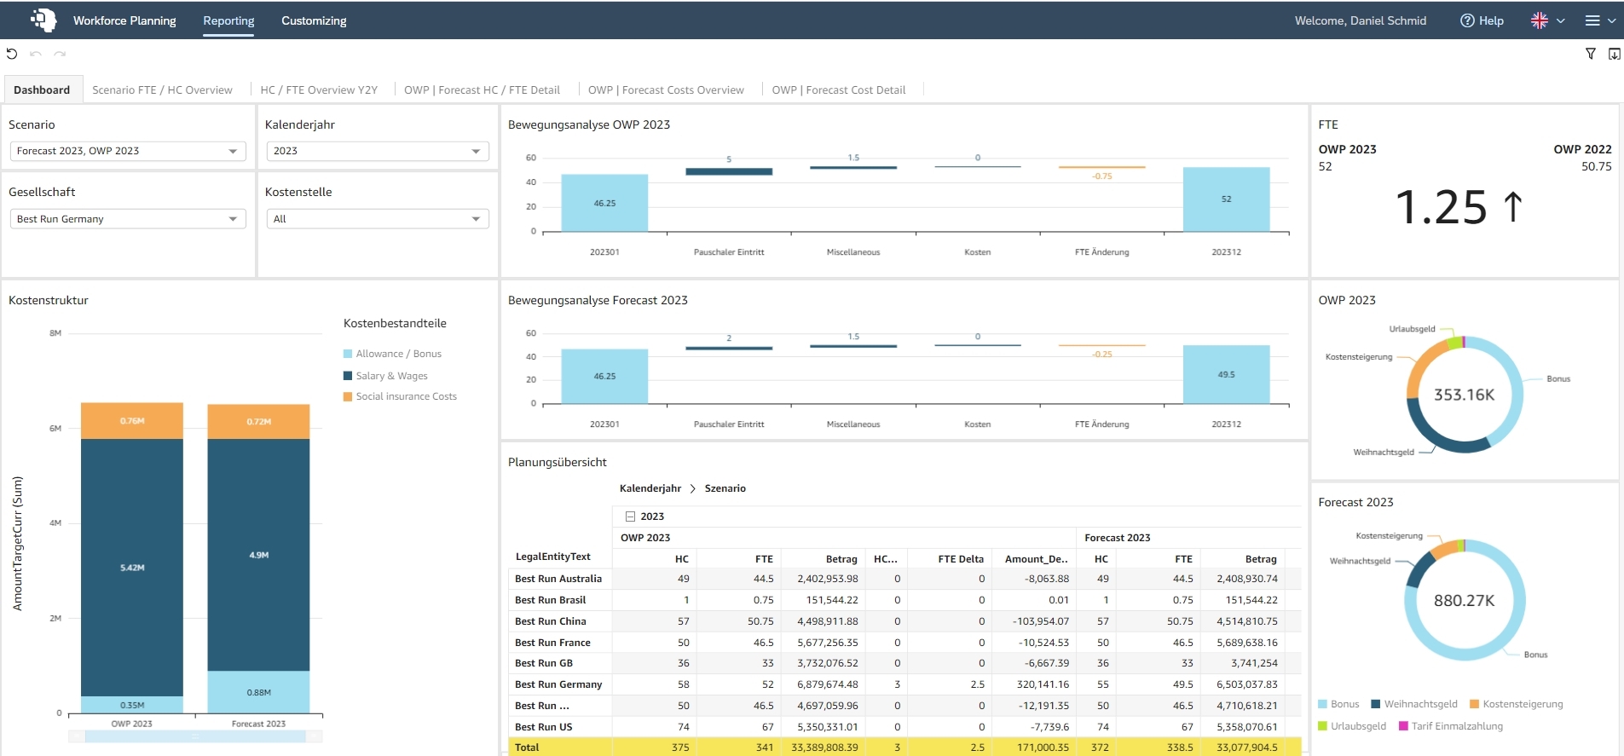Viewport: 1624px width, 756px height.
Task: Toggle the Salary & Wages legend entry
Action: 385,376
